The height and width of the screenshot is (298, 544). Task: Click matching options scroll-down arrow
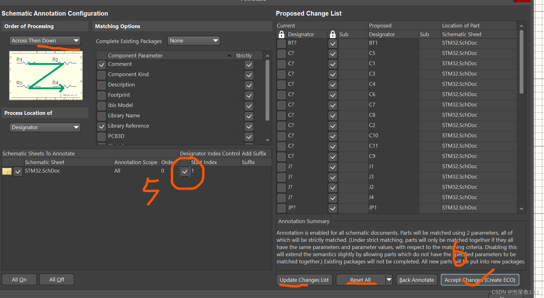(267, 140)
